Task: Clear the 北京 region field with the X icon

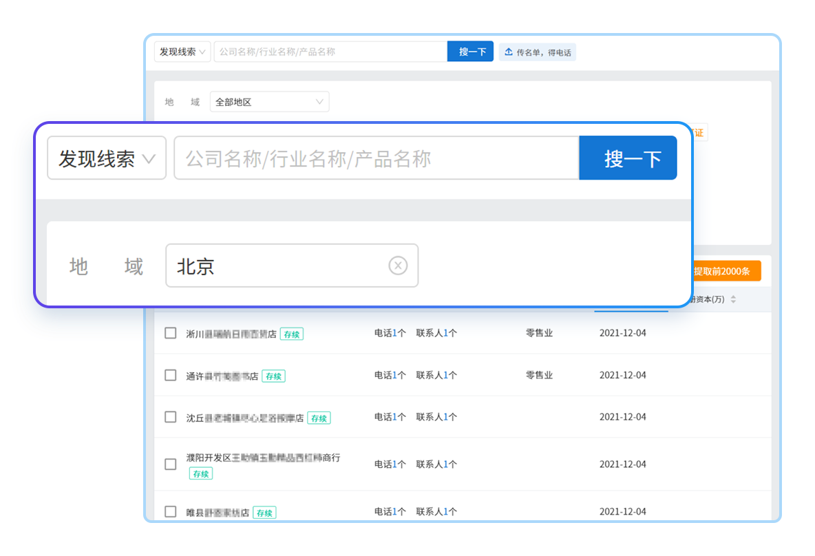Action: [398, 266]
